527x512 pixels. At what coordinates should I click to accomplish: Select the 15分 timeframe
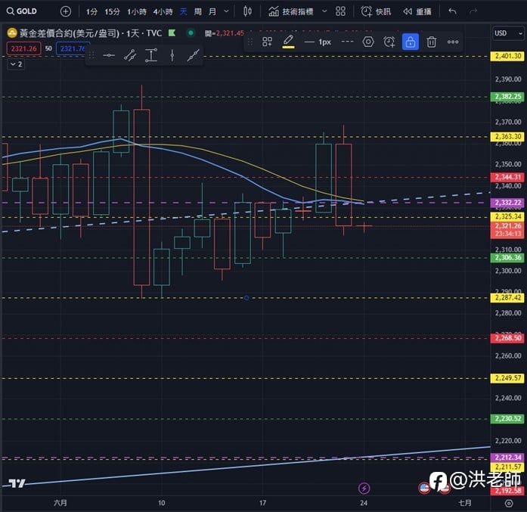[x=112, y=12]
